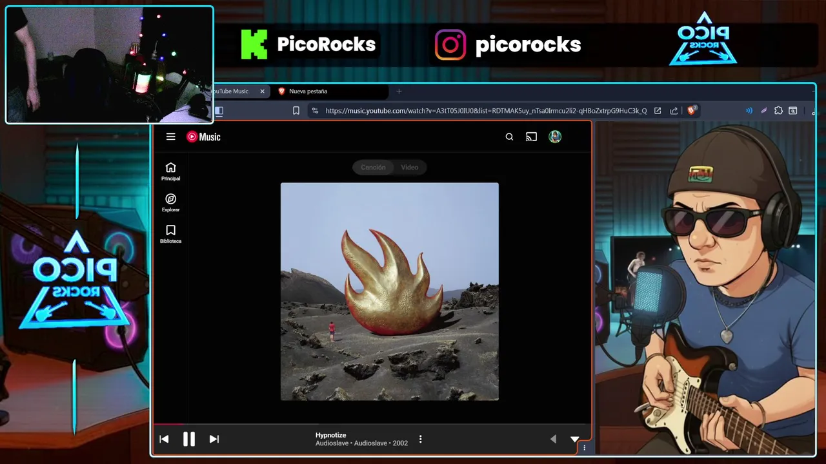826x464 pixels.
Task: Open page in app icon in address bar
Action: 657,111
